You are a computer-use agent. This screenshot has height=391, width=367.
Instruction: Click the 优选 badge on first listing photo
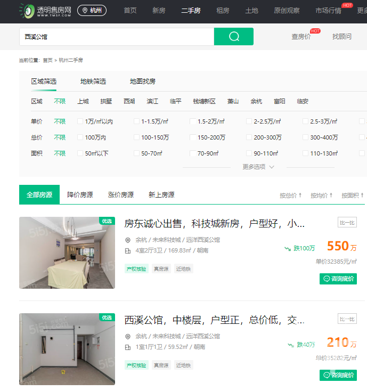[107, 221]
